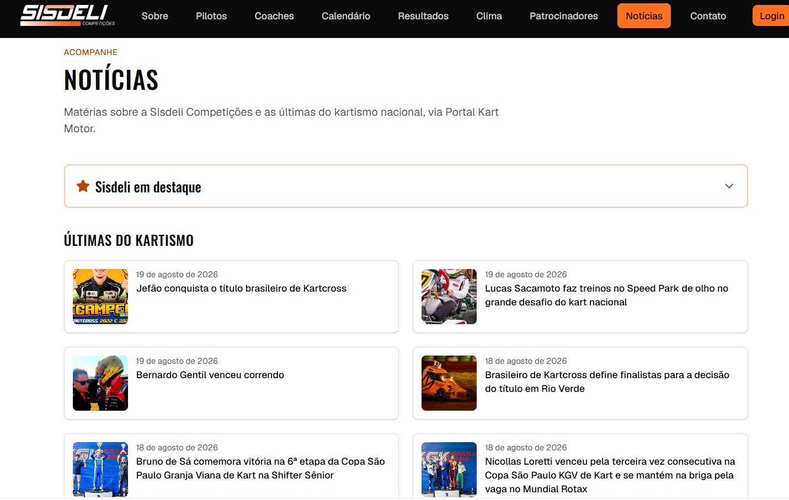Screen dimensions: 789x500
Task: Click the date above the Lucas Sacamoto headline
Action: click(x=526, y=275)
